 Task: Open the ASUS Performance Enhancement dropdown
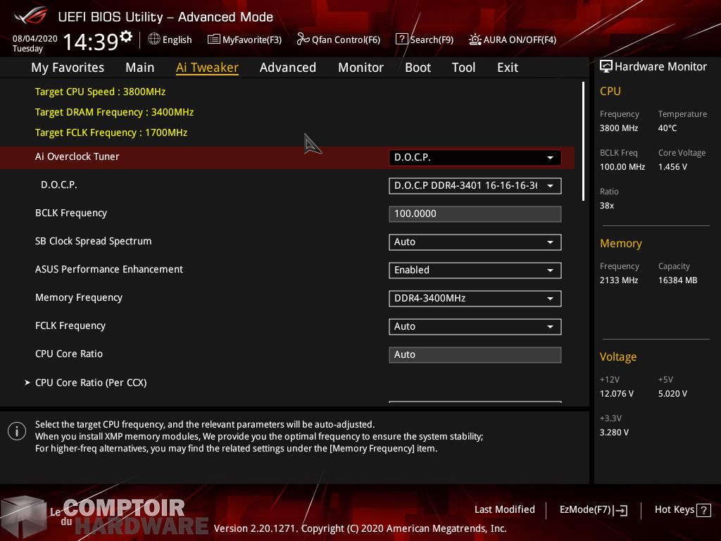475,270
